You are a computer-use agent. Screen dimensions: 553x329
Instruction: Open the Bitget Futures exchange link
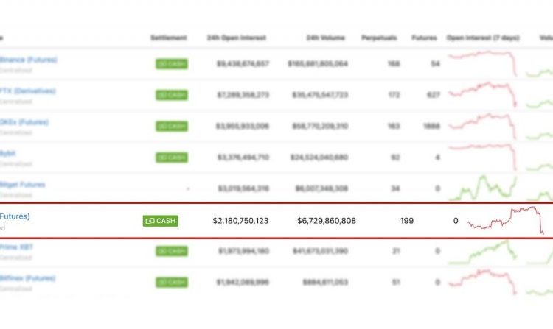tap(23, 185)
